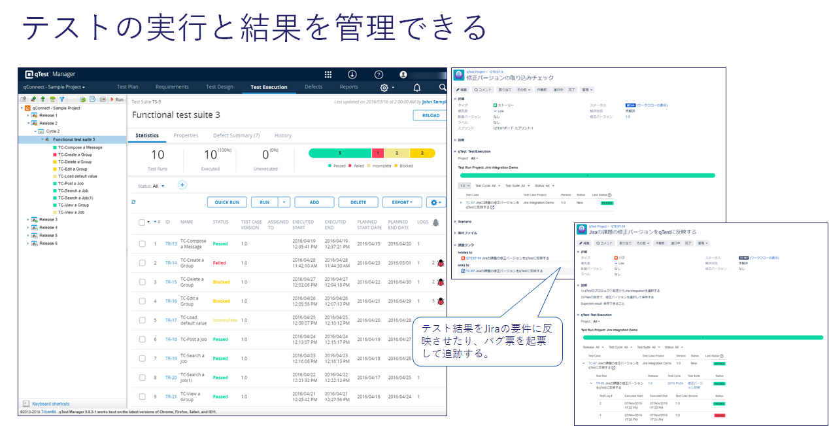Click the bug icon in table header
This screenshot has width=829, height=426.
(435, 222)
